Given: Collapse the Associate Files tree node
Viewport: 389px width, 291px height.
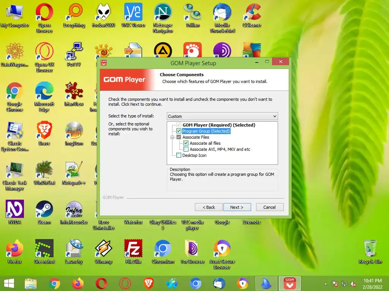Looking at the screenshot, I should pos(172,137).
